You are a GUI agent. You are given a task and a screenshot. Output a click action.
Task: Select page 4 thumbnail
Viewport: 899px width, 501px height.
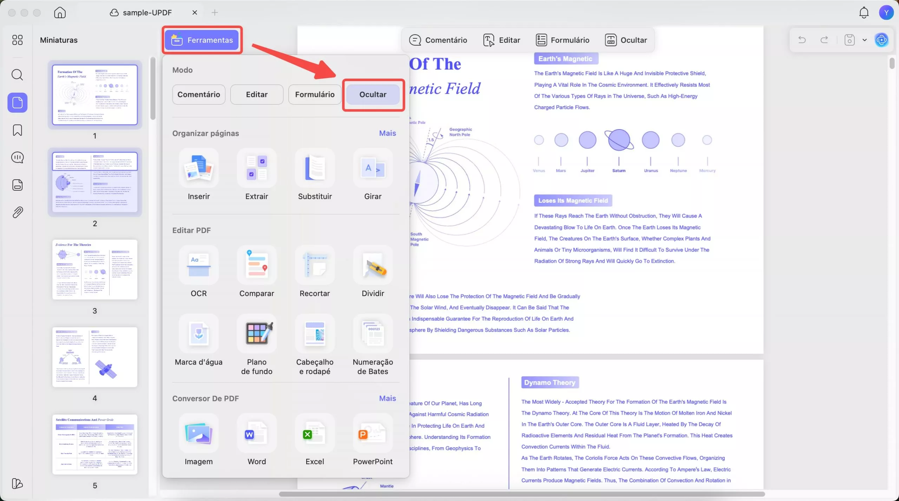click(x=95, y=357)
